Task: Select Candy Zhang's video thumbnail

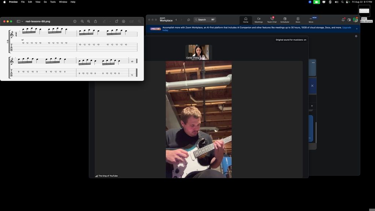Action: coord(198,52)
